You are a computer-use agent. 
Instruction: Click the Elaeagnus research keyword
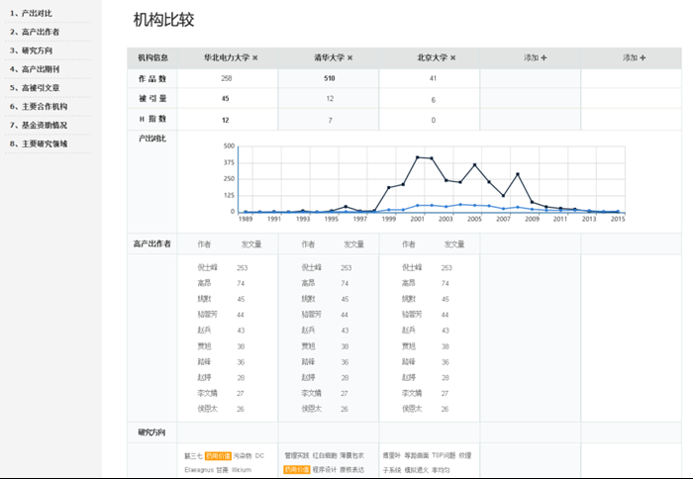coord(199,470)
